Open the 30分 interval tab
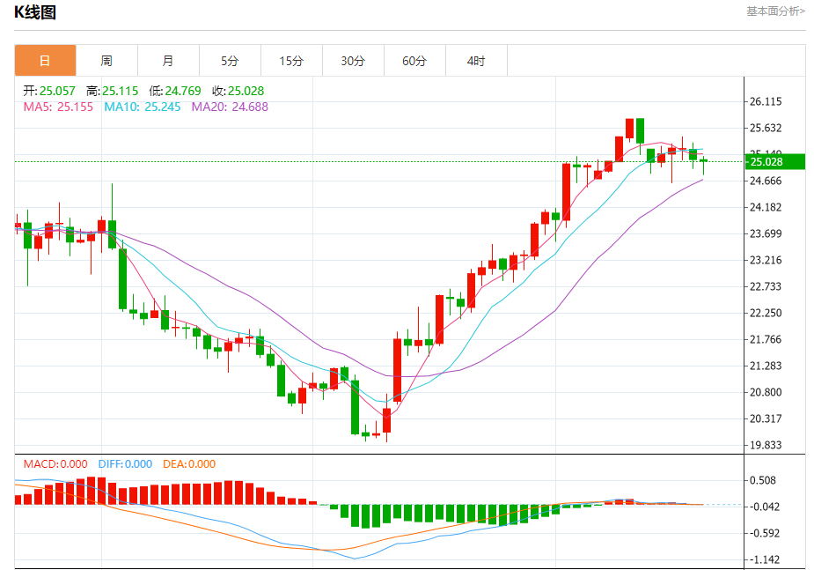 [354, 61]
